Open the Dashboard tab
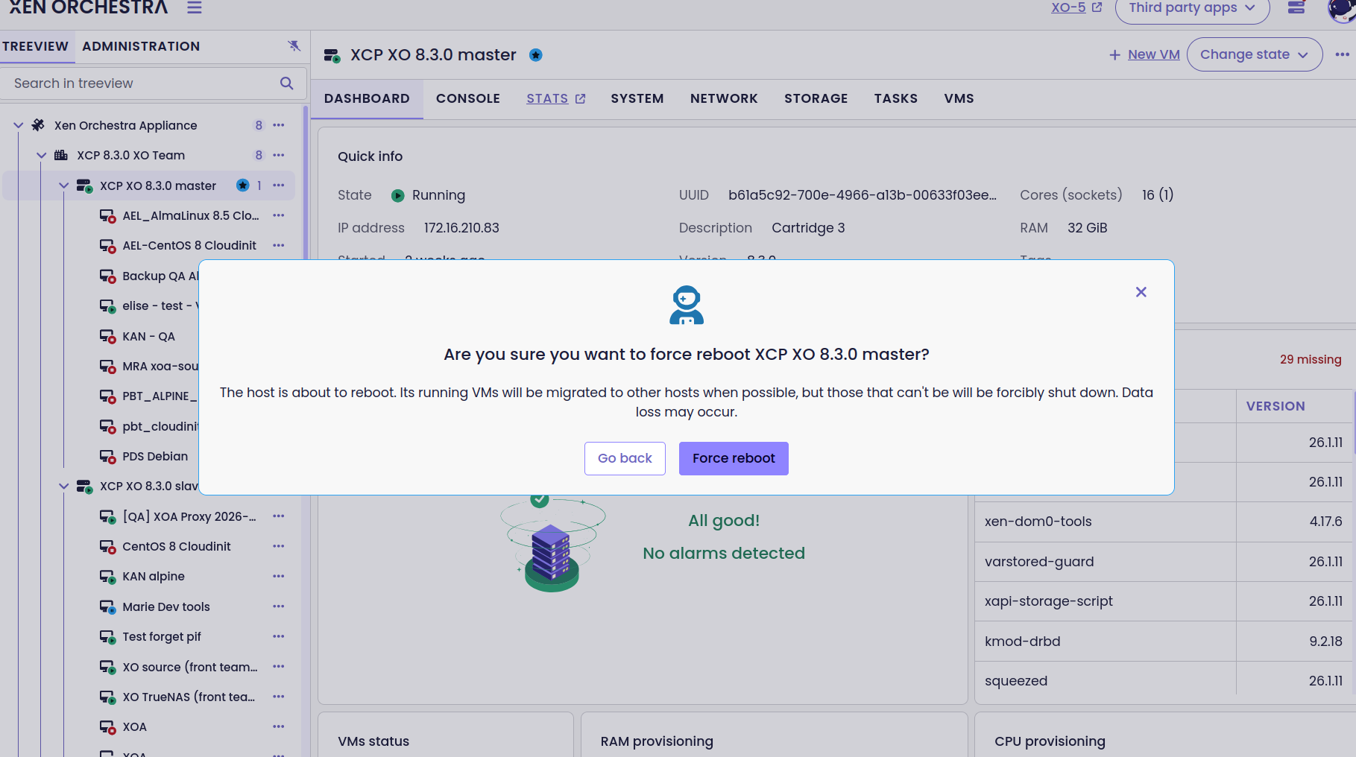 [367, 98]
